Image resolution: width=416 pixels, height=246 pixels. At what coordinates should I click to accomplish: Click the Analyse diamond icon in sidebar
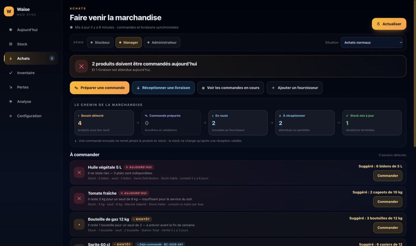11,101
